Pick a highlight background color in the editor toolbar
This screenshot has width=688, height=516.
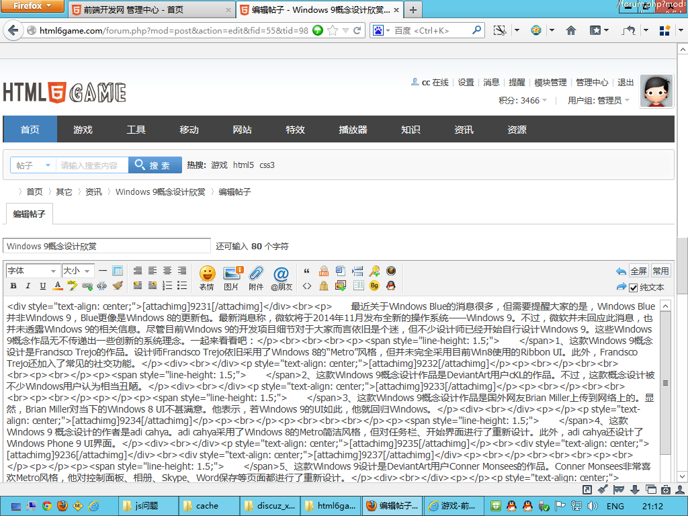point(72,286)
